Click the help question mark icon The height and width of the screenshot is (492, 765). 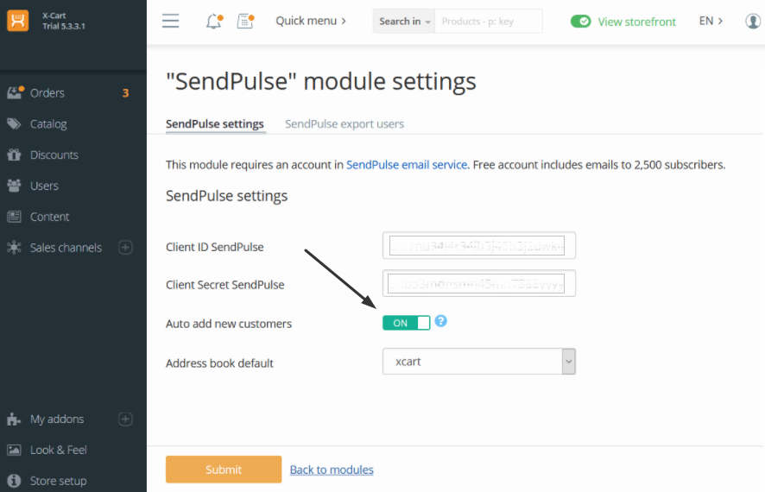pos(441,321)
